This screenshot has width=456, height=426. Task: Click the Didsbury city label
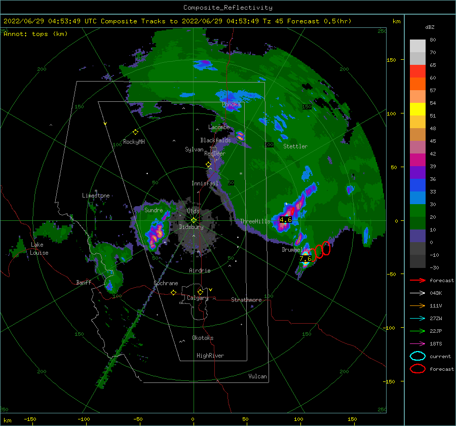coord(192,227)
